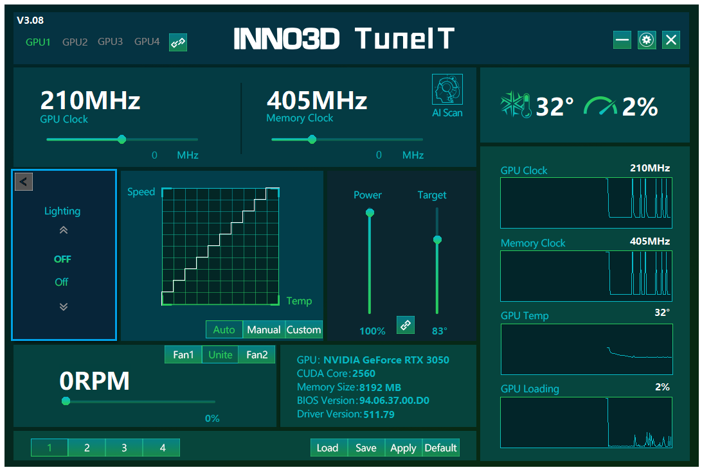Switch to GPU4 tab

pos(147,42)
